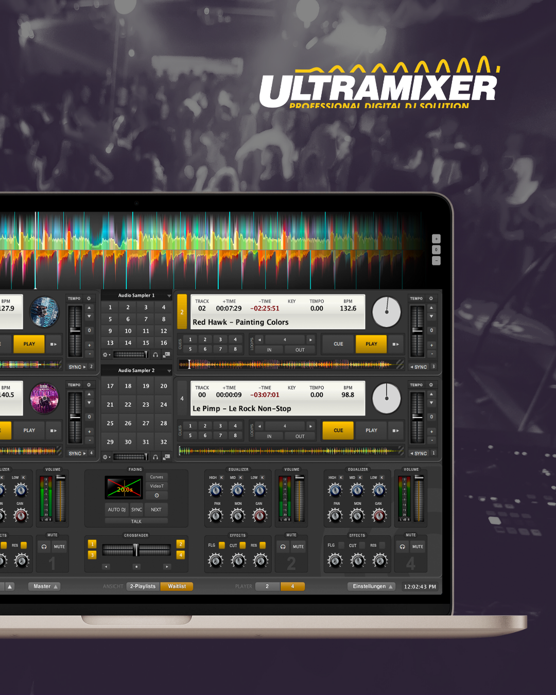
Task: Select player 2 tab in bottom bar
Action: click(x=267, y=586)
